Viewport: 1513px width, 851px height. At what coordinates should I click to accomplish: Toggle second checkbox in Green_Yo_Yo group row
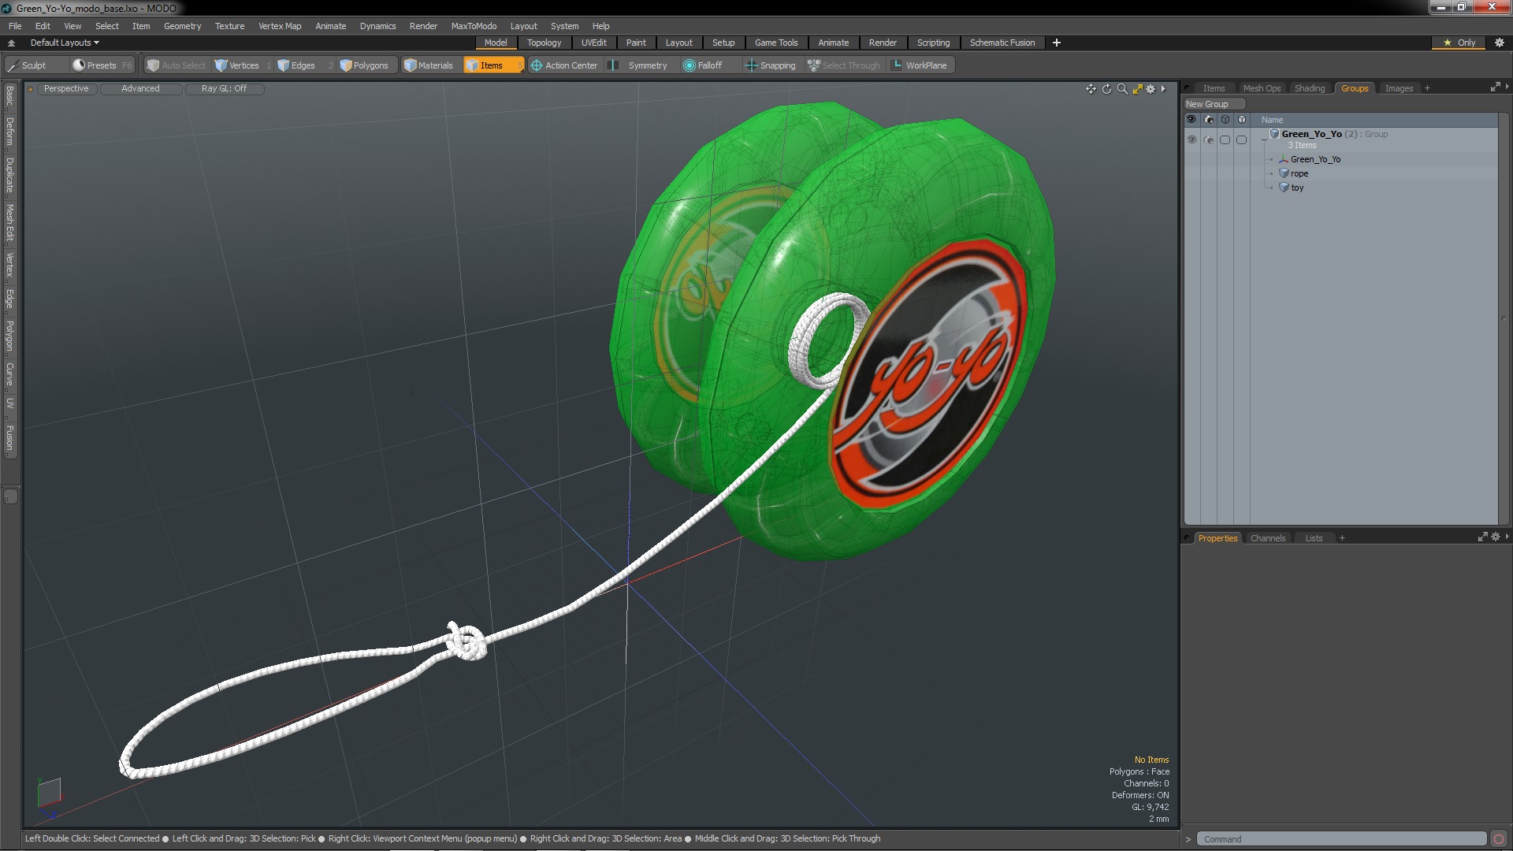(x=1241, y=139)
